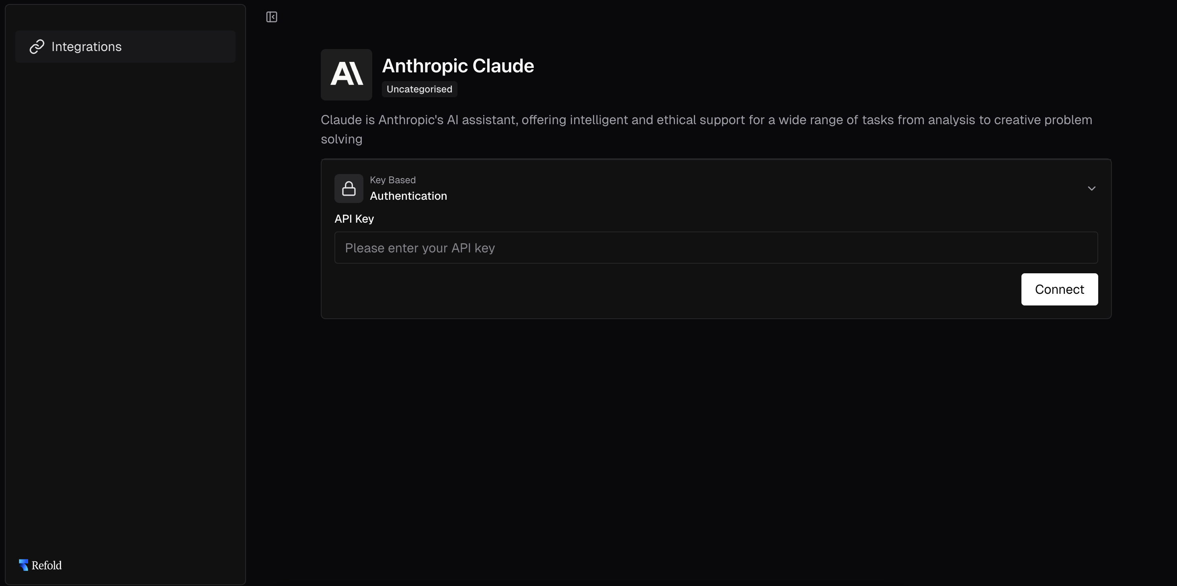The height and width of the screenshot is (586, 1177).
Task: Click the placeholder text in the API key box
Action: click(x=420, y=248)
